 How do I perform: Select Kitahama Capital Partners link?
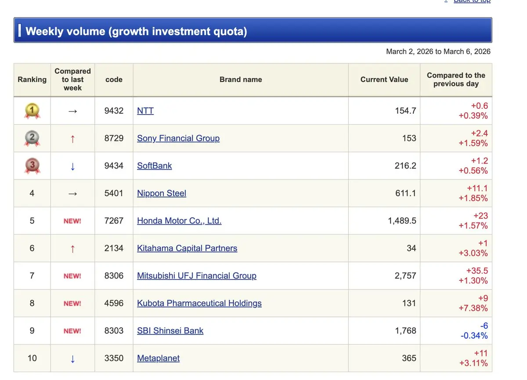187,248
